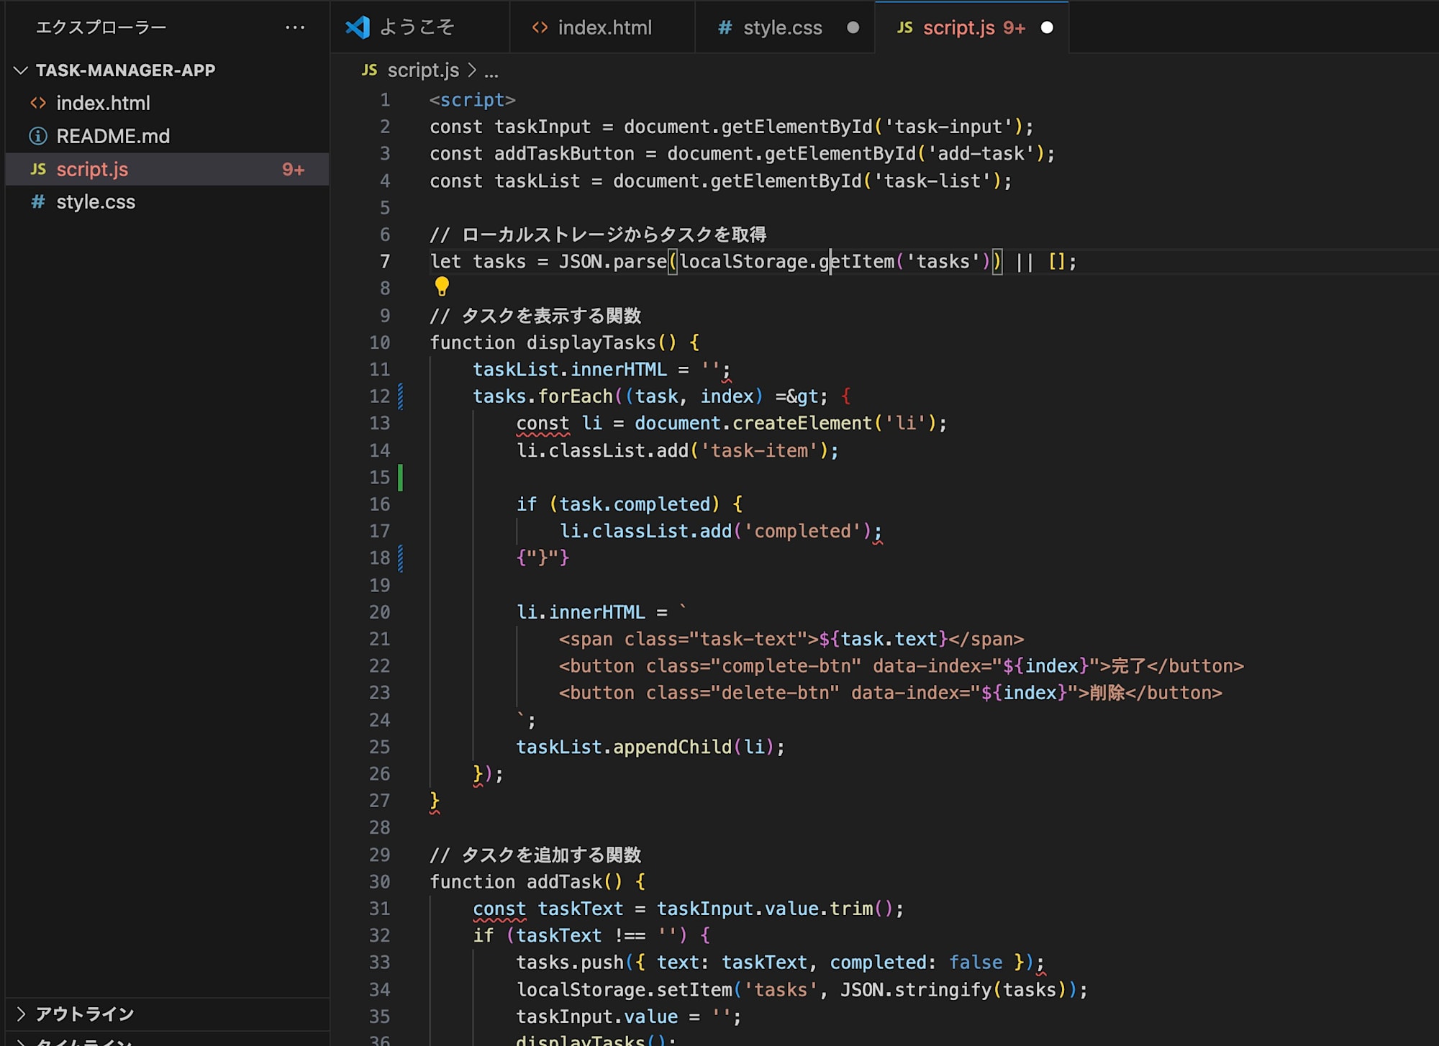Click the JS icon in the breadcrumb
Image resolution: width=1439 pixels, height=1046 pixels.
point(369,70)
